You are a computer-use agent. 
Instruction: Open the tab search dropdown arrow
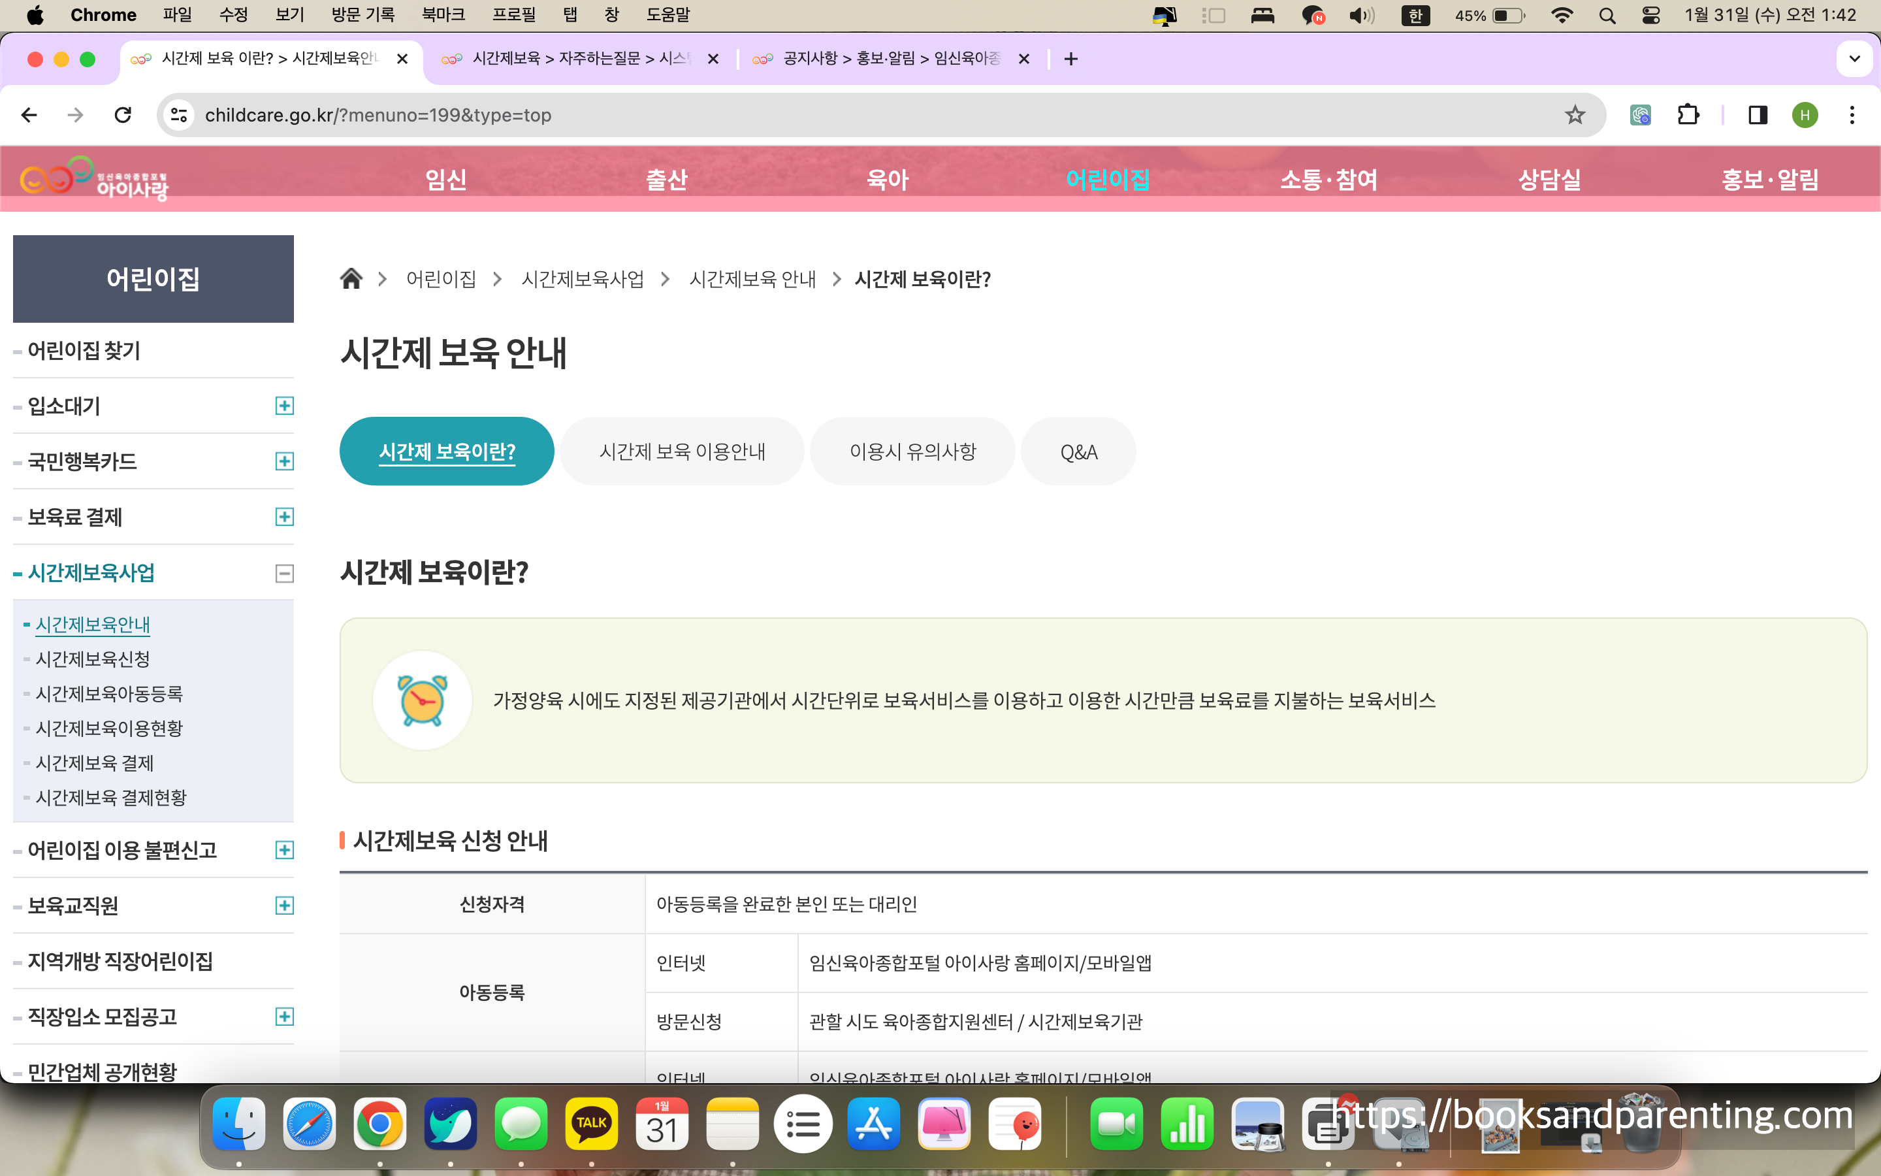tap(1854, 59)
